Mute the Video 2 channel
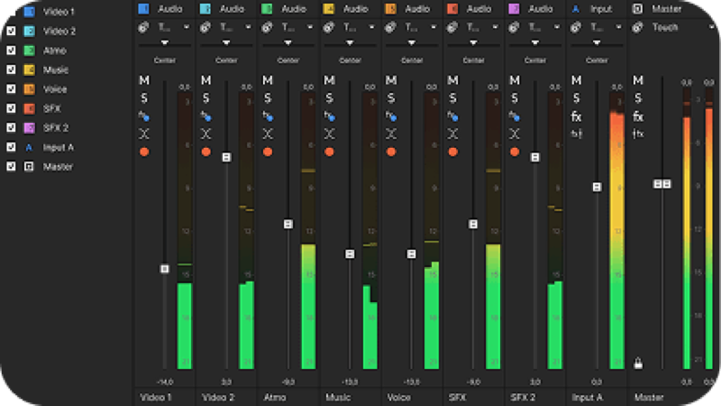The width and height of the screenshot is (721, 406). [x=205, y=80]
